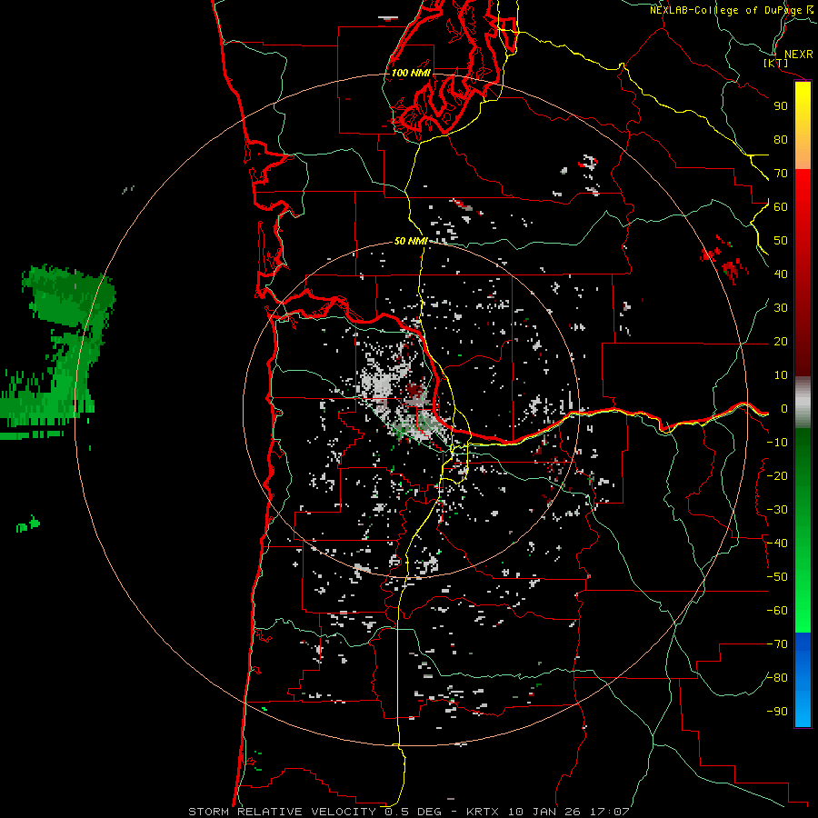Pick the bright green color bar segment near -60
The image size is (818, 818).
tap(803, 613)
